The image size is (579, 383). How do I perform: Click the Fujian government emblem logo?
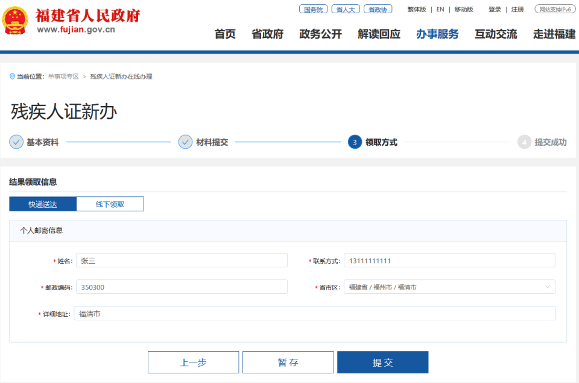pos(15,21)
